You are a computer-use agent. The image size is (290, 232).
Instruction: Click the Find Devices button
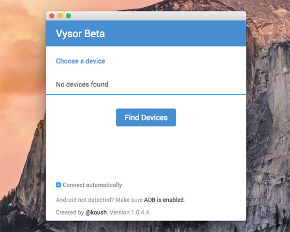(146, 118)
